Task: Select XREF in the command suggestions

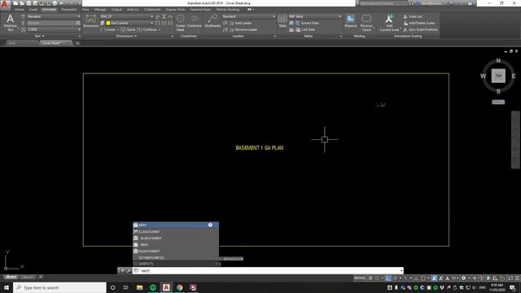Action: (x=176, y=225)
